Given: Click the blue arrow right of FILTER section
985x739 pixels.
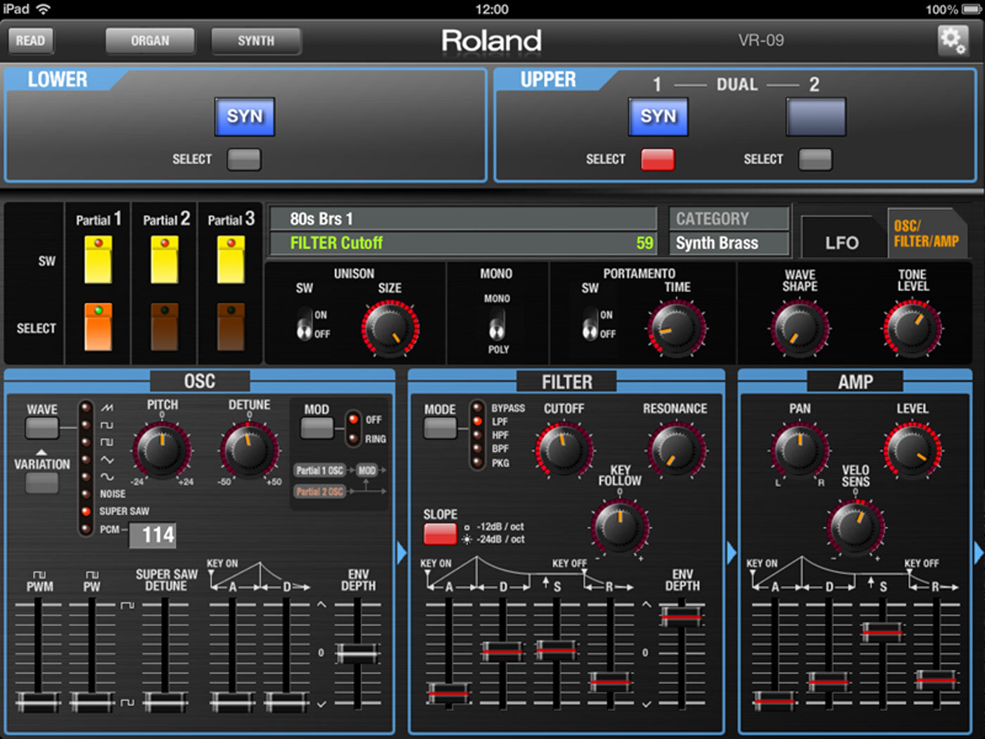Looking at the screenshot, I should coord(731,553).
